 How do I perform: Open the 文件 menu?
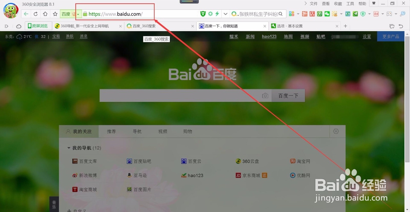314,4
